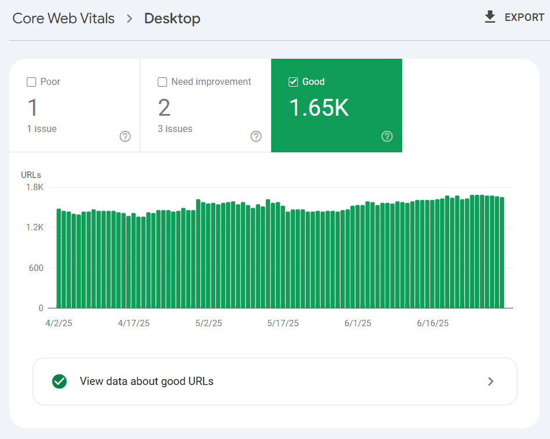550x439 pixels.
Task: Select the Poor status card
Action: pyautogui.click(x=74, y=105)
